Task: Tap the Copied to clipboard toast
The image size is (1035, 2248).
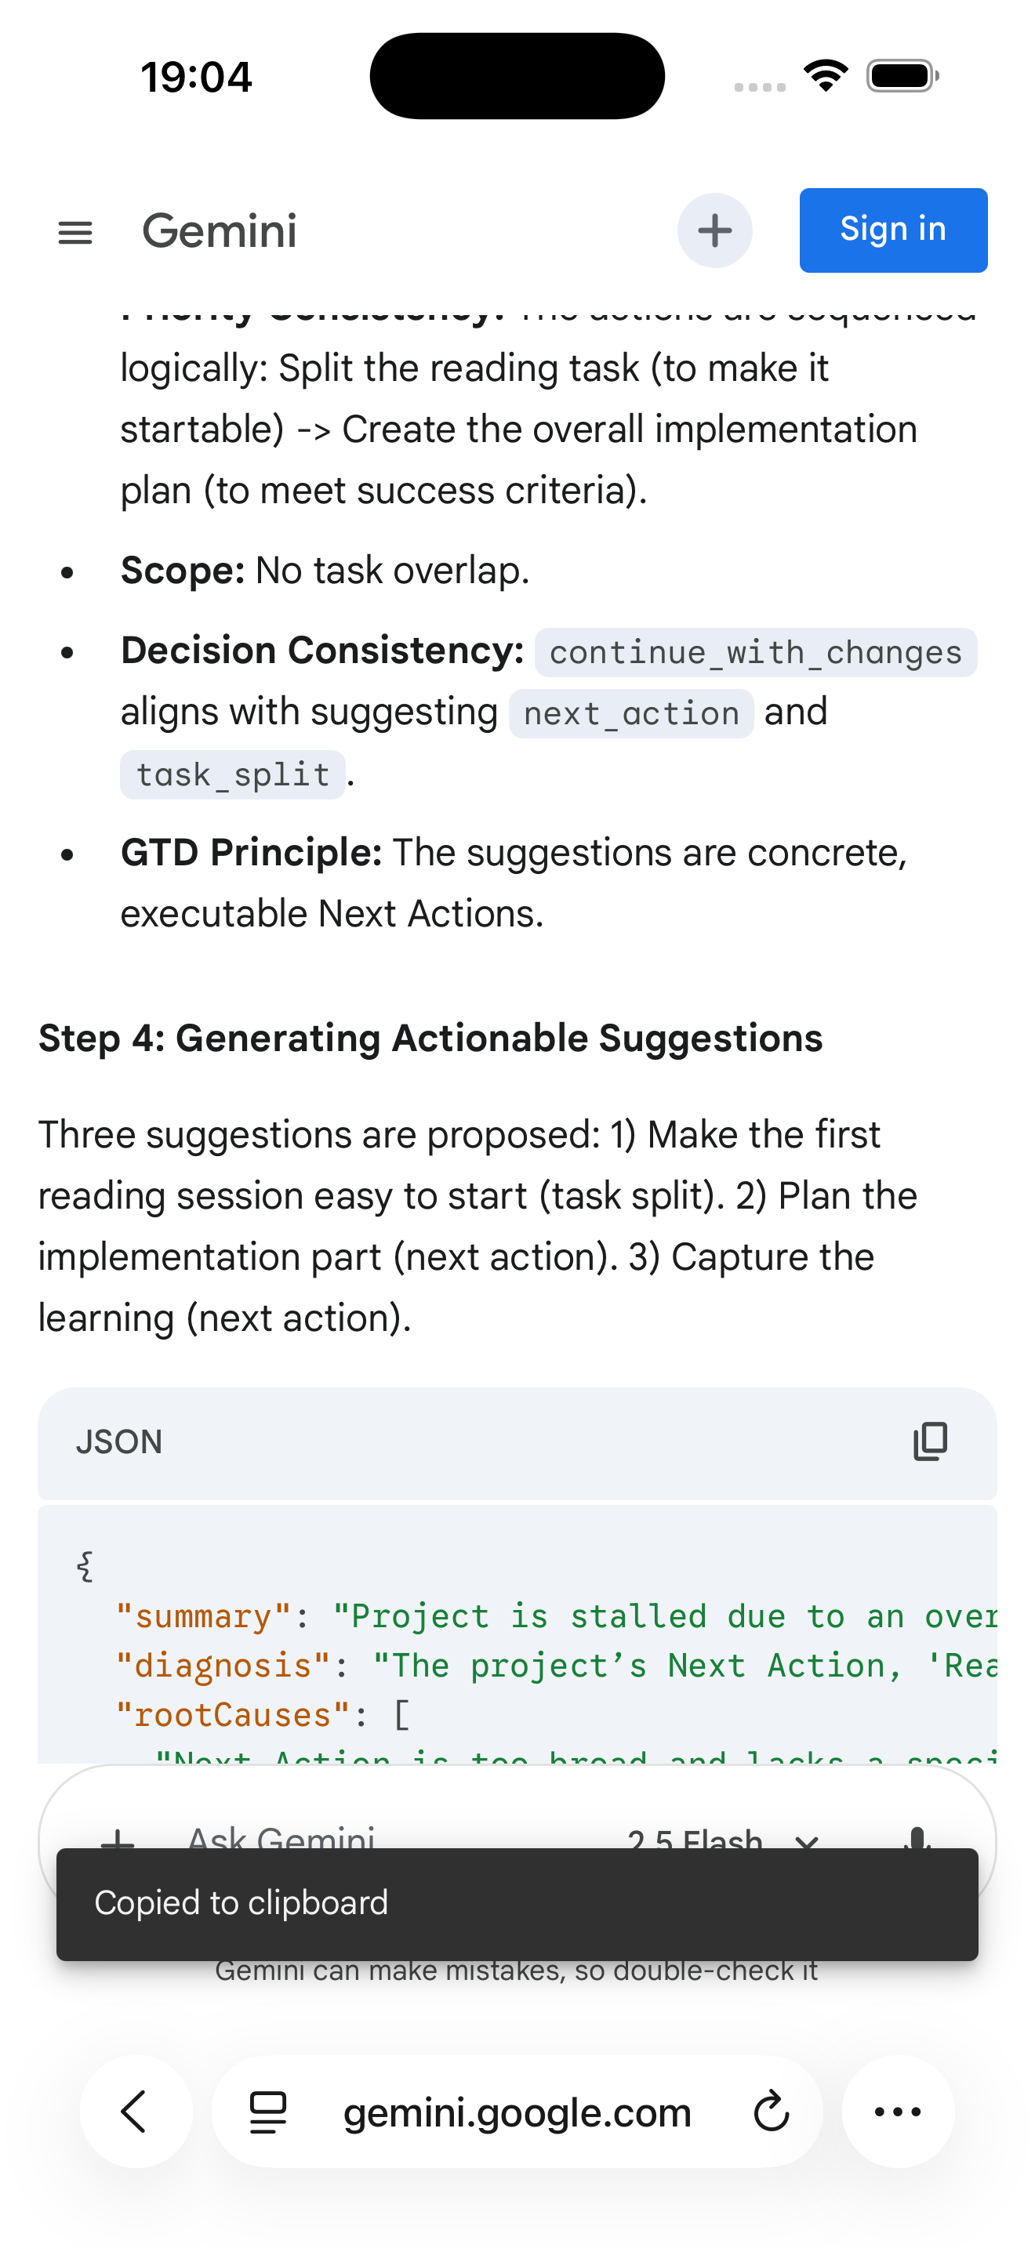Action: (x=517, y=1903)
